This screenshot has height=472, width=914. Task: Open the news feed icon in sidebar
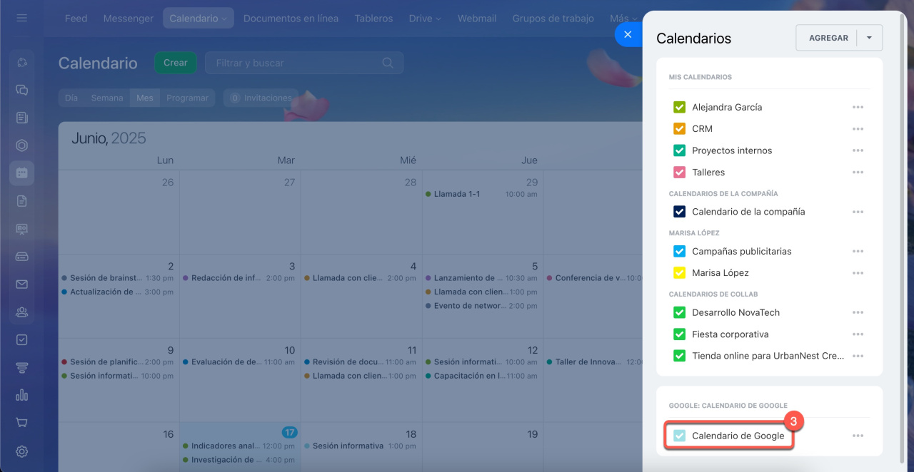(x=21, y=118)
